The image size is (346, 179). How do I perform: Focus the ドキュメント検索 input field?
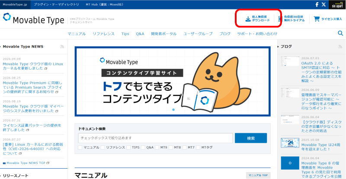coord(155,138)
